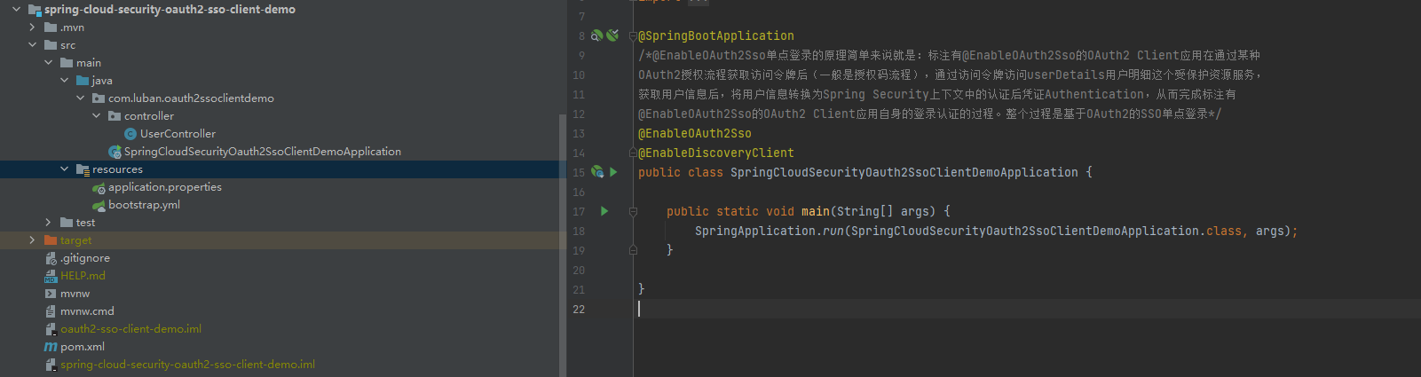Click the project module folder icon
Image resolution: width=1421 pixels, height=377 pixels.
pyautogui.click(x=35, y=10)
